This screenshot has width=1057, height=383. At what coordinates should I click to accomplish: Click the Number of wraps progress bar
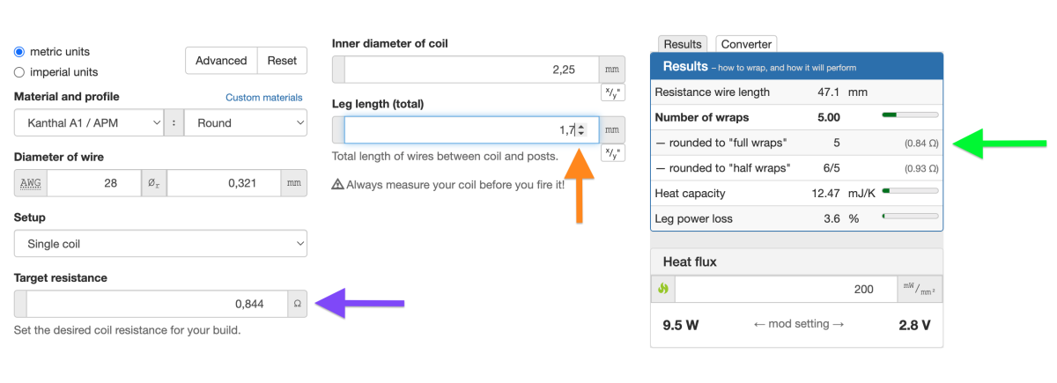tap(910, 115)
